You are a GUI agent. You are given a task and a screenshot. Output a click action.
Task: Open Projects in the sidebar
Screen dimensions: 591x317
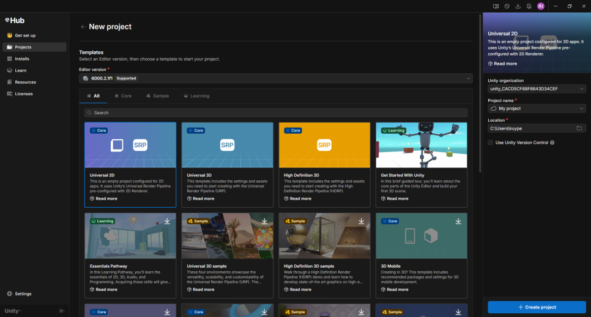pyautogui.click(x=34, y=47)
